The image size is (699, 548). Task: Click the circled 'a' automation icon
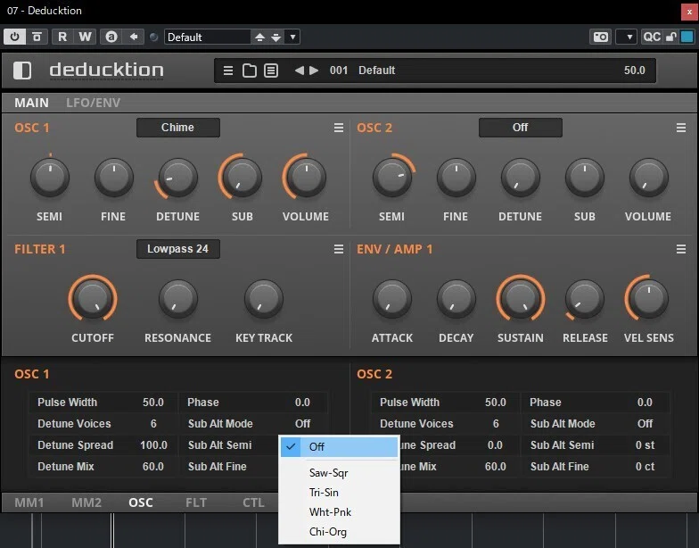(111, 37)
